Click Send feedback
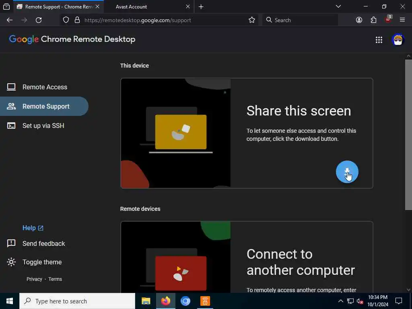This screenshot has width=412, height=309. pyautogui.click(x=43, y=243)
